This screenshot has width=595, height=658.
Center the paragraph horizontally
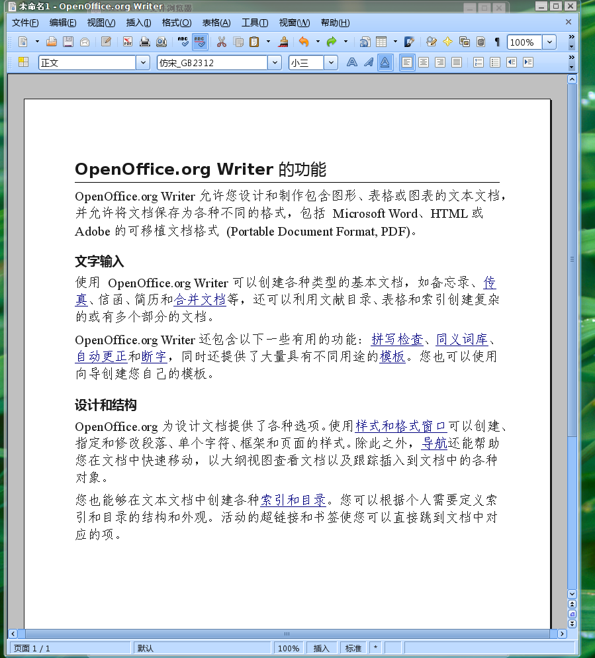(x=424, y=62)
